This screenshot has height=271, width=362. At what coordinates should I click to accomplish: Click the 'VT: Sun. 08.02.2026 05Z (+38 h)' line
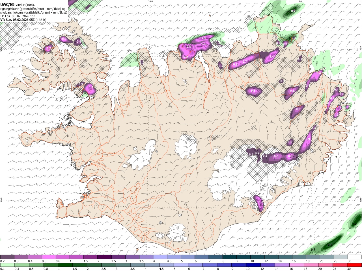23,20
